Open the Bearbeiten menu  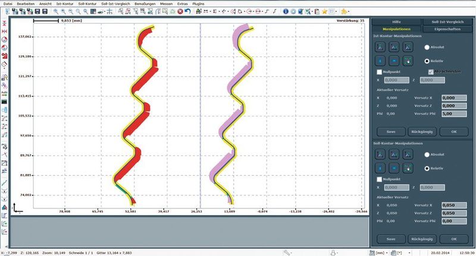[26, 4]
